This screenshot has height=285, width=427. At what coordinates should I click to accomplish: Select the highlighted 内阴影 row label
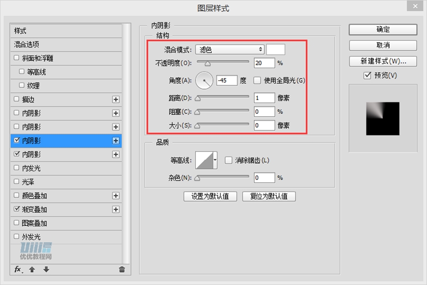[x=31, y=141]
